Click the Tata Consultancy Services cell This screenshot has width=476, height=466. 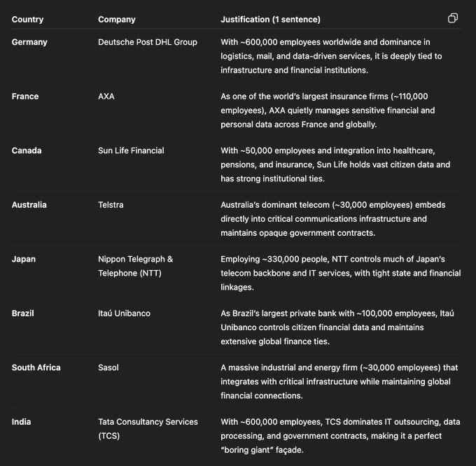pos(148,429)
